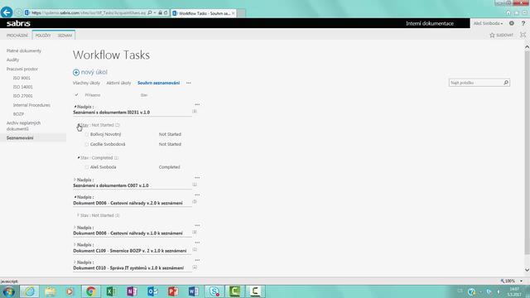Select checkbox for Bořivoj Novotný
The height and width of the screenshot is (298, 530).
pyautogui.click(x=87, y=134)
